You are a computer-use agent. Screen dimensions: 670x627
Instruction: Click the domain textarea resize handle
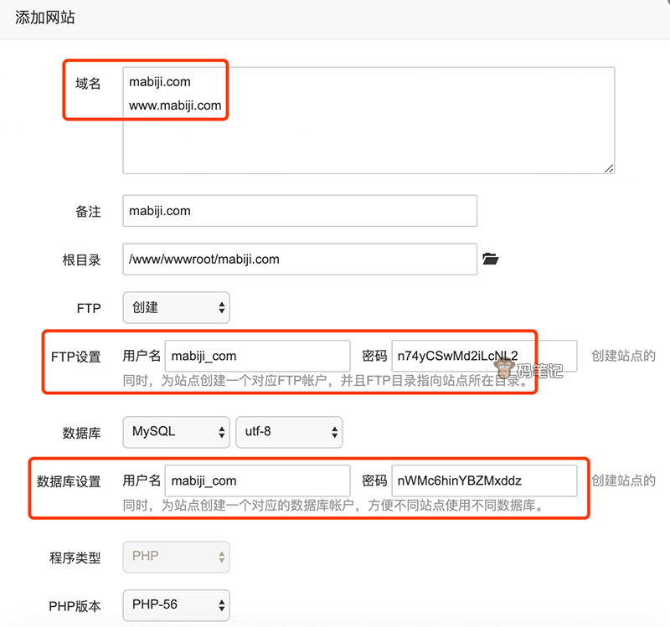point(610,168)
